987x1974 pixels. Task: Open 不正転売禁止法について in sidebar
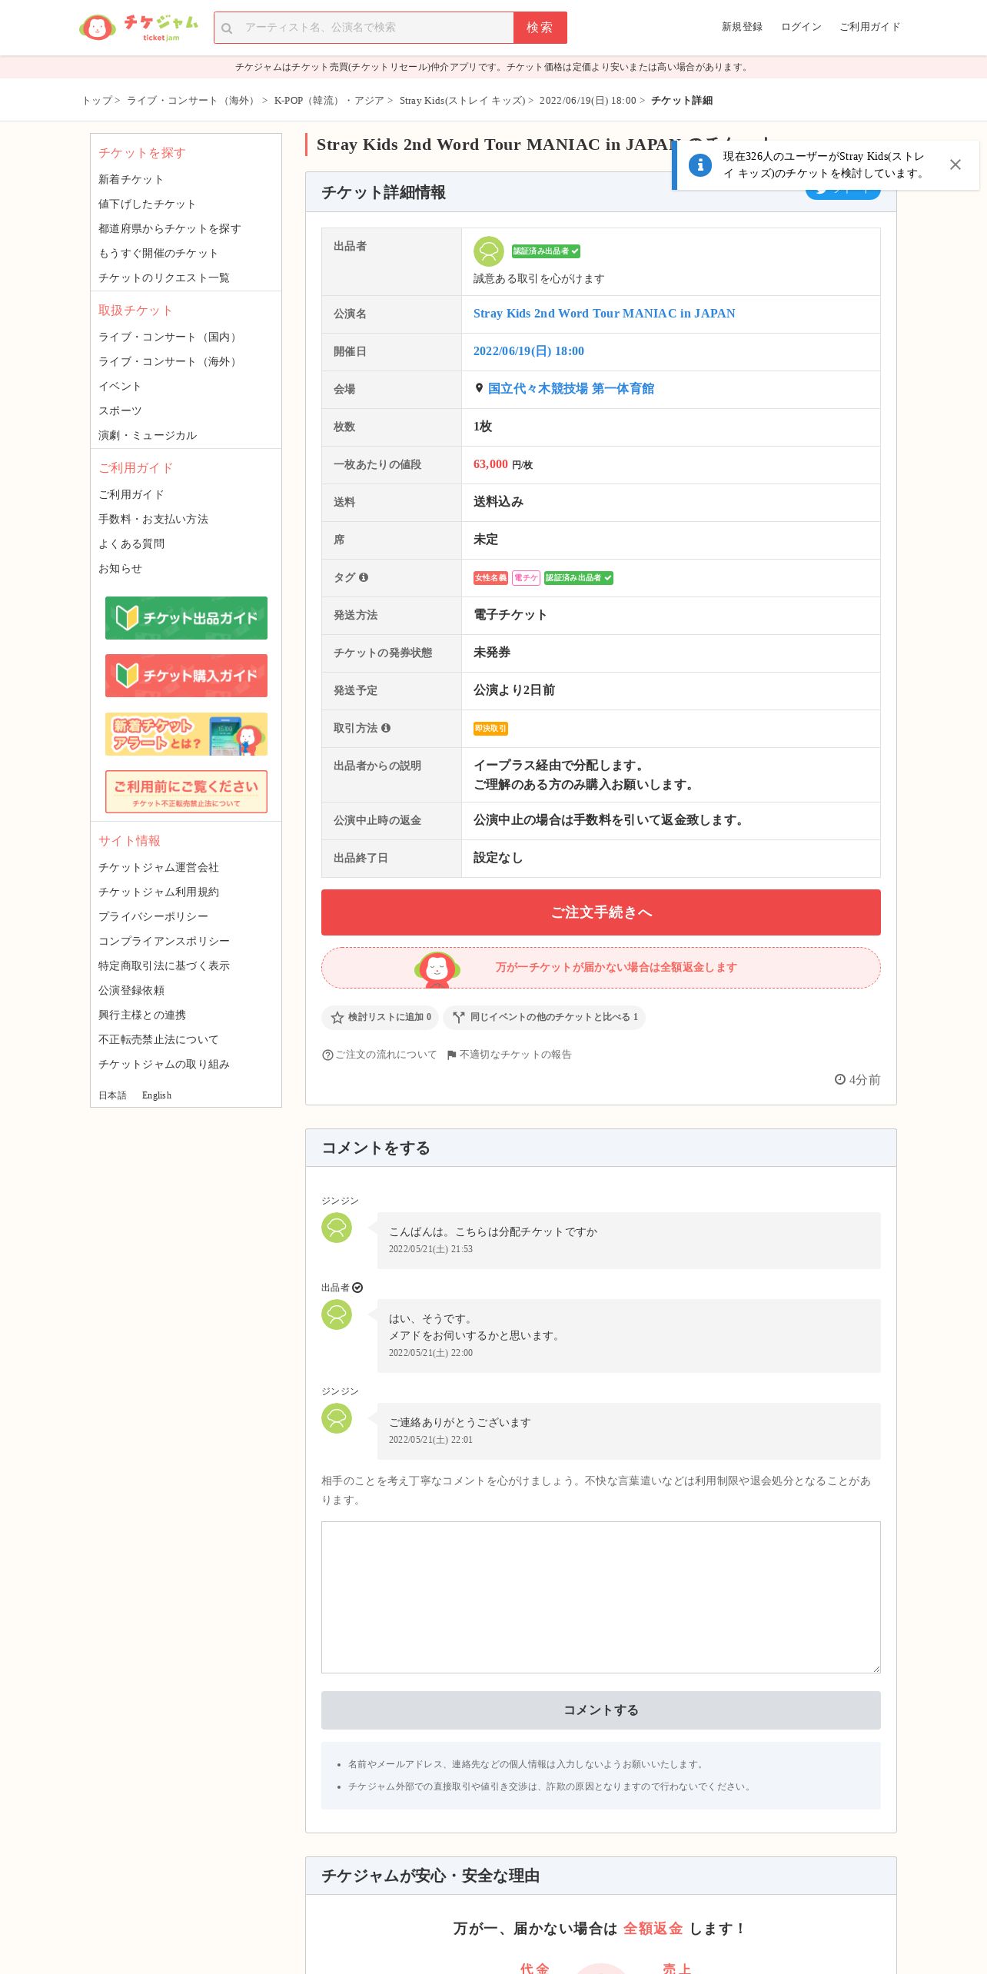tap(158, 1039)
